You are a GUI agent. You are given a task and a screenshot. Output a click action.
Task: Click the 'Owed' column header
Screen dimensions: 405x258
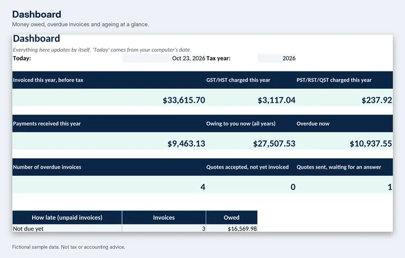pyautogui.click(x=231, y=218)
